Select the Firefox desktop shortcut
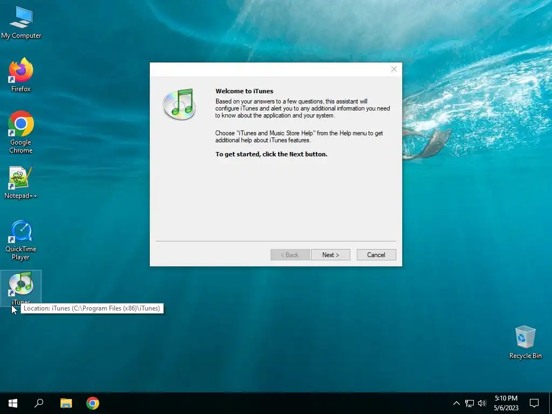Screen dimensions: 552x414 pos(21,75)
